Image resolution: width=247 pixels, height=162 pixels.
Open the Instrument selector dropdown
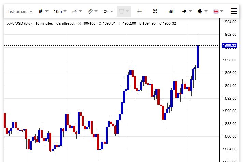click(x=20, y=11)
